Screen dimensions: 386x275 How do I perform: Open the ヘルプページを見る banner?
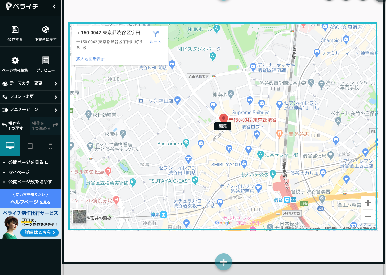[x=30, y=199]
